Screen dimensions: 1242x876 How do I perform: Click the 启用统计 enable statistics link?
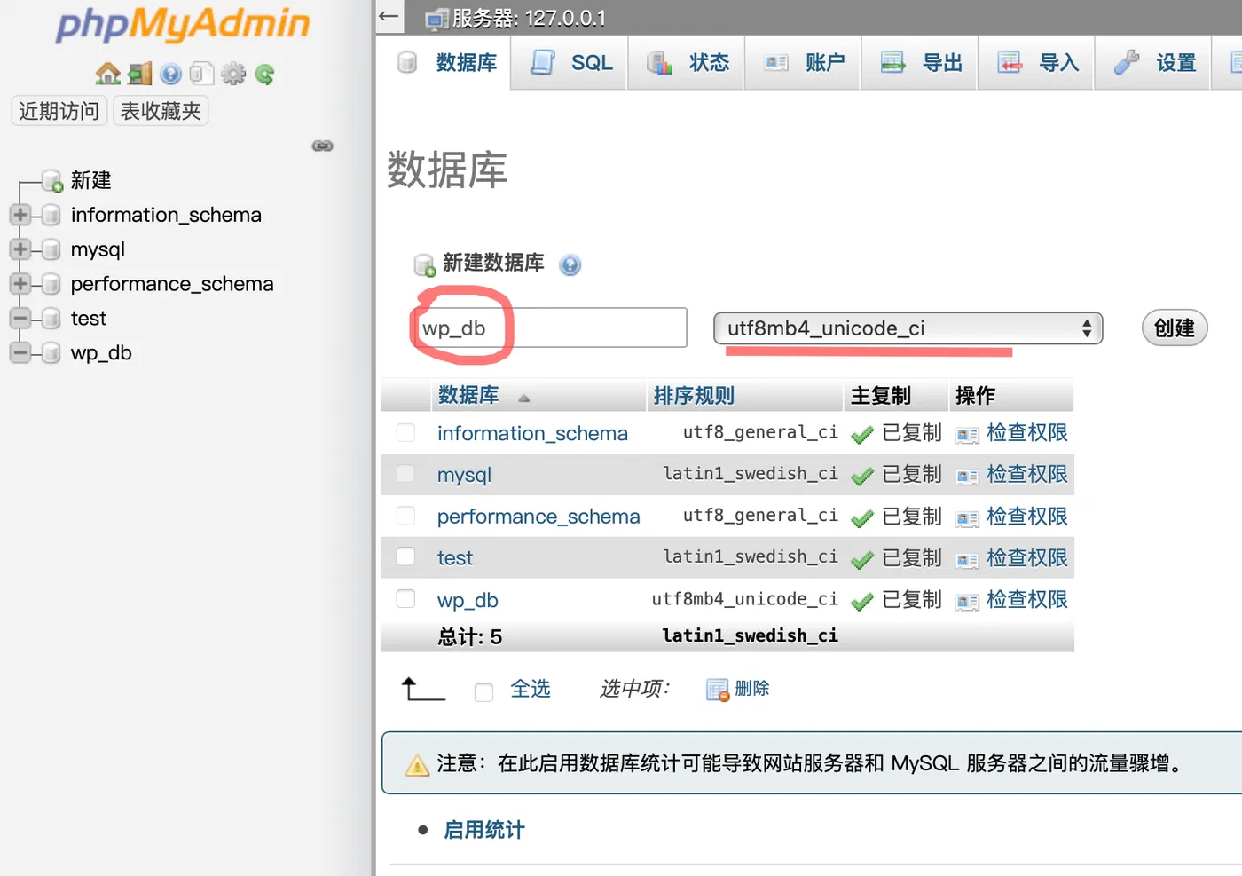point(484,830)
